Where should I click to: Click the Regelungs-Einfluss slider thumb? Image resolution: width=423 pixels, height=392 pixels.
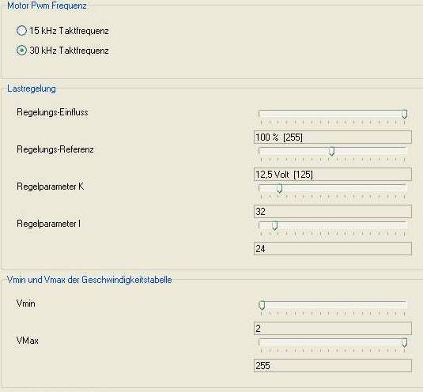(404, 114)
